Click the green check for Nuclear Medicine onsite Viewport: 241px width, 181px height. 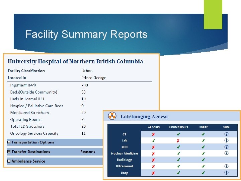click(203, 154)
